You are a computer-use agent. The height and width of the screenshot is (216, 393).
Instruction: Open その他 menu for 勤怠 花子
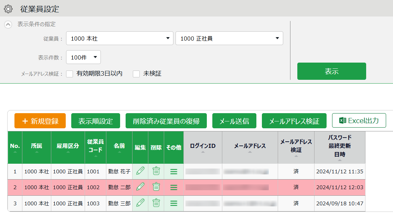click(174, 171)
